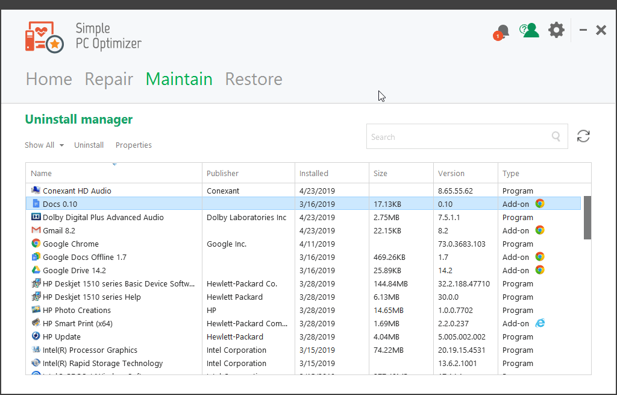Click the Intel Rapid Storage Technology icon
The image size is (617, 395).
(36, 362)
